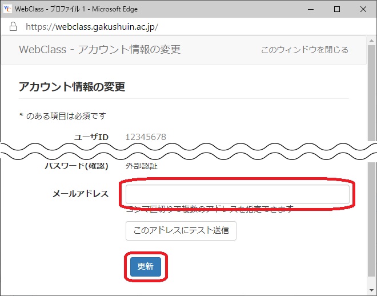Viewport: 377px width, 296px height.
Task: Click the このウィンドウを閉じる link
Action: (304, 50)
